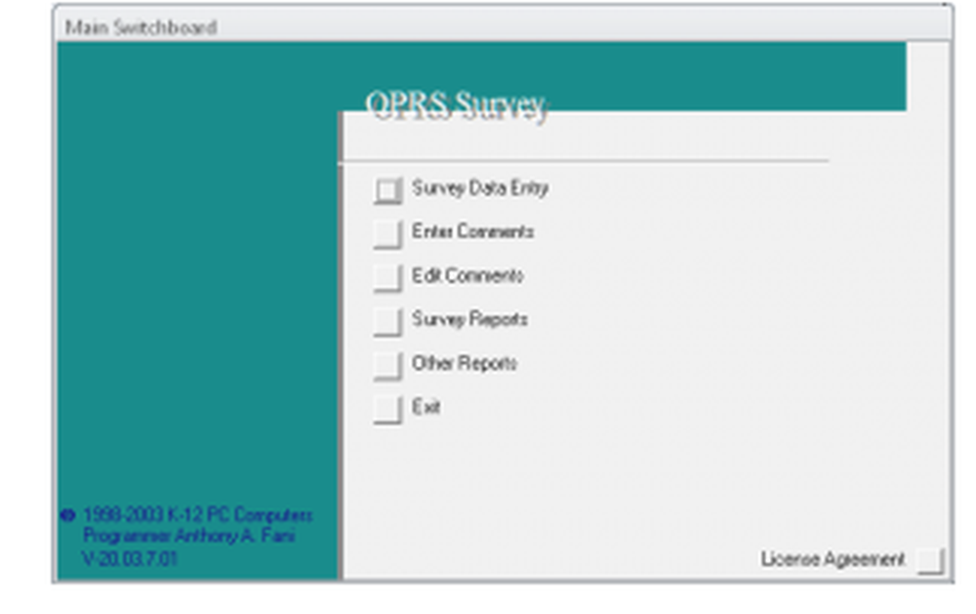Screen dimensions: 976x614
Task: Open Other Reports using its button
Action: click(387, 365)
